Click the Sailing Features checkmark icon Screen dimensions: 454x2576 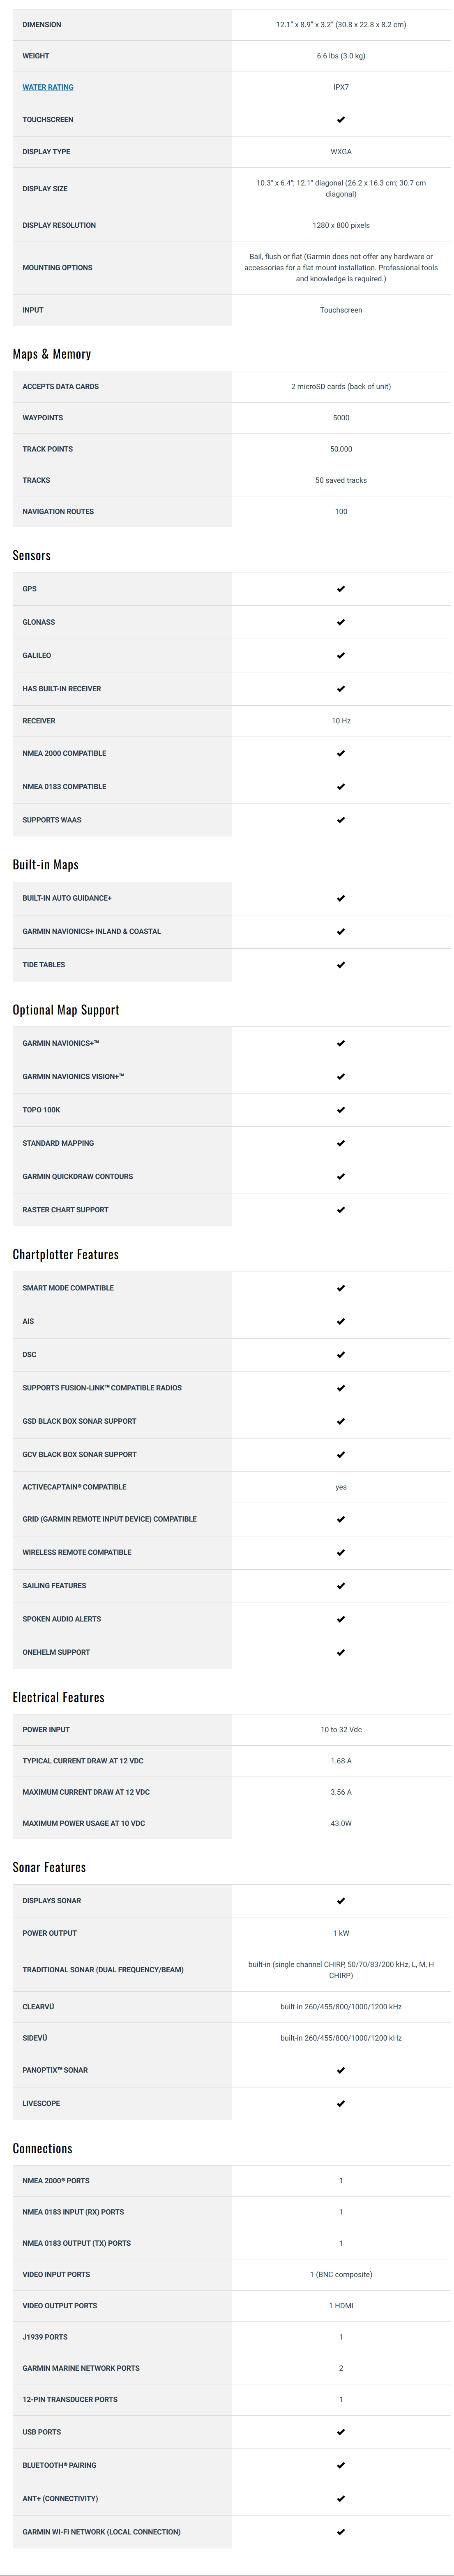tap(341, 1586)
